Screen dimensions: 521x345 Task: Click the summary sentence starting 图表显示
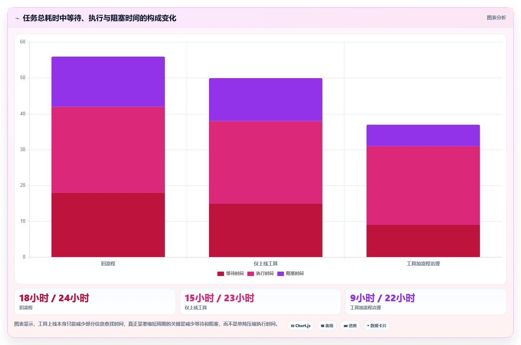click(x=147, y=324)
